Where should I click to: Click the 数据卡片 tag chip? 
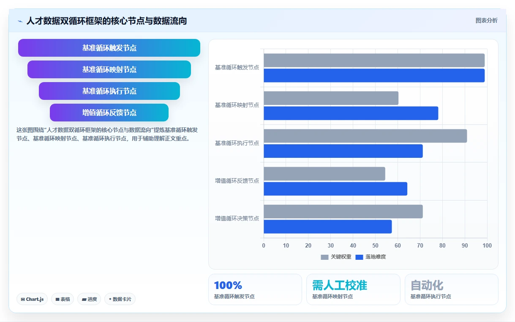tap(120, 299)
